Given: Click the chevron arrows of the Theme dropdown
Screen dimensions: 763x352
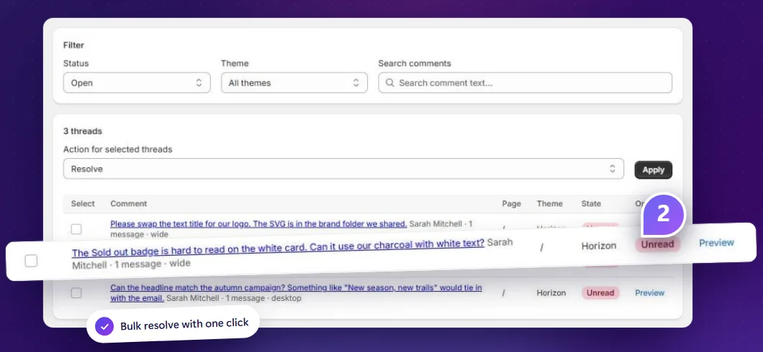Looking at the screenshot, I should pyautogui.click(x=356, y=83).
